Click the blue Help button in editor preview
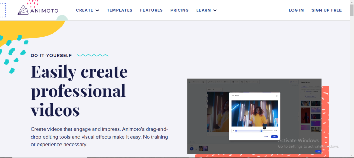 (318, 151)
